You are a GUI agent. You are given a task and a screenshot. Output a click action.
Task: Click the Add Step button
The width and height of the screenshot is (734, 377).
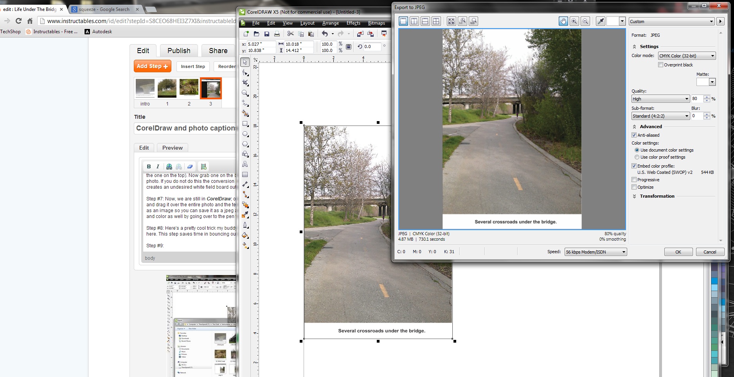pos(152,66)
